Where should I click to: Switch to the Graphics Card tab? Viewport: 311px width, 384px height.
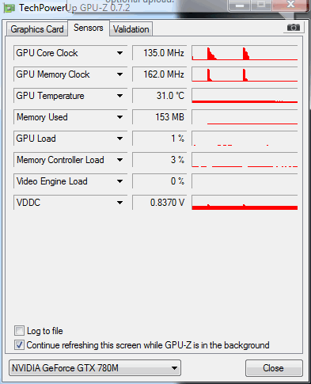pyautogui.click(x=37, y=29)
